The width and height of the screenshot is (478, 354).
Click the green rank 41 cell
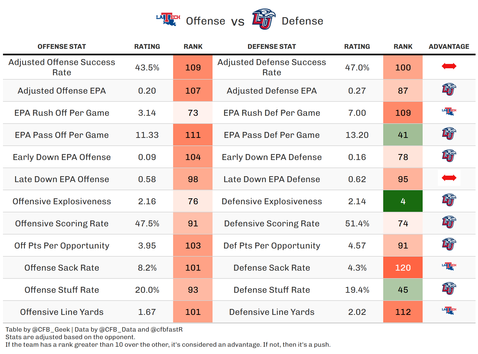(403, 135)
